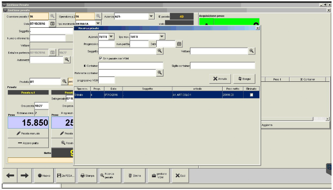Image resolution: width=333 pixels, height=190 pixels.
Task: Click Soggetto input field in dialog
Action: pos(127,51)
